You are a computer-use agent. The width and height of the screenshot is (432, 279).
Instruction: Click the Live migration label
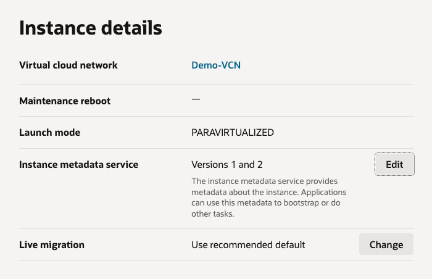click(52, 244)
